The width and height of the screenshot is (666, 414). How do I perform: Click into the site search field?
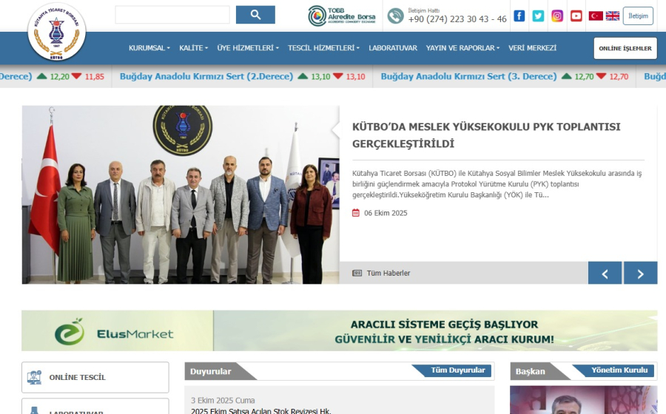coord(172,15)
